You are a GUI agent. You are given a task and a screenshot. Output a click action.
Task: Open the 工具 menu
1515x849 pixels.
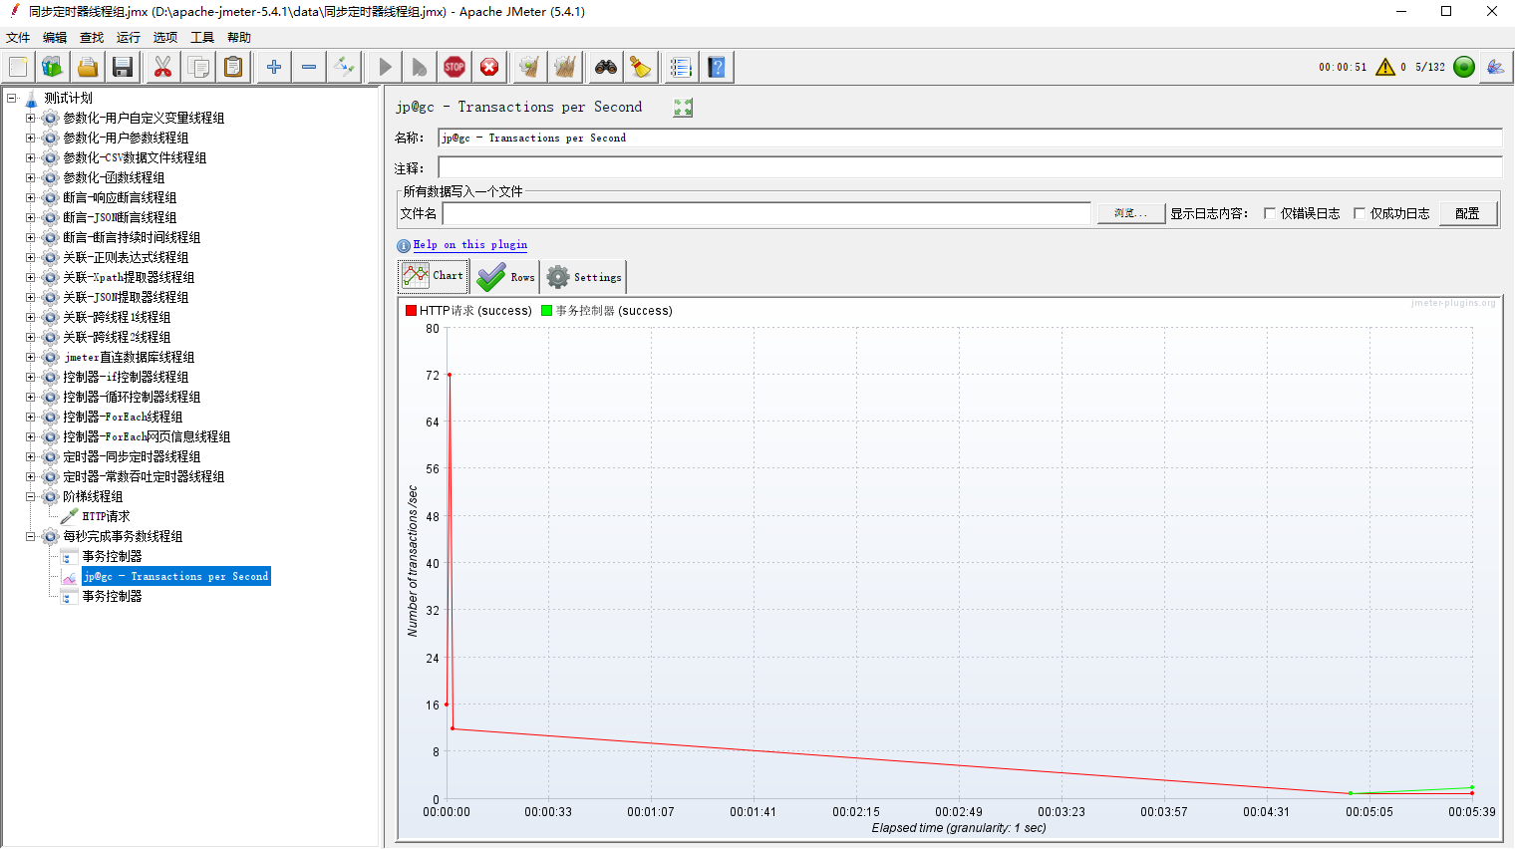pos(202,38)
